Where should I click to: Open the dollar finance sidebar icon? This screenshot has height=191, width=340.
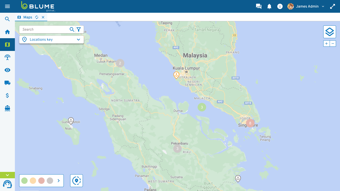click(x=7, y=95)
